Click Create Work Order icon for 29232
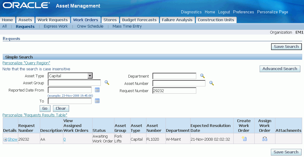The image size is (304, 157). point(244,139)
